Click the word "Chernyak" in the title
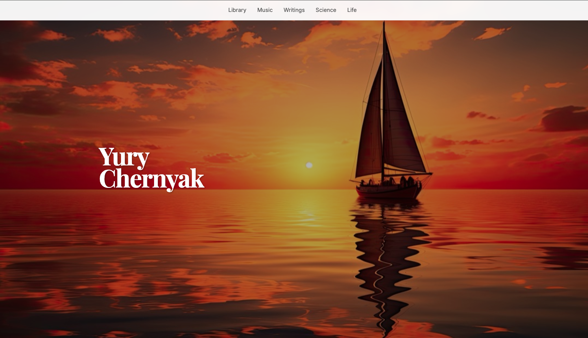 point(151,179)
